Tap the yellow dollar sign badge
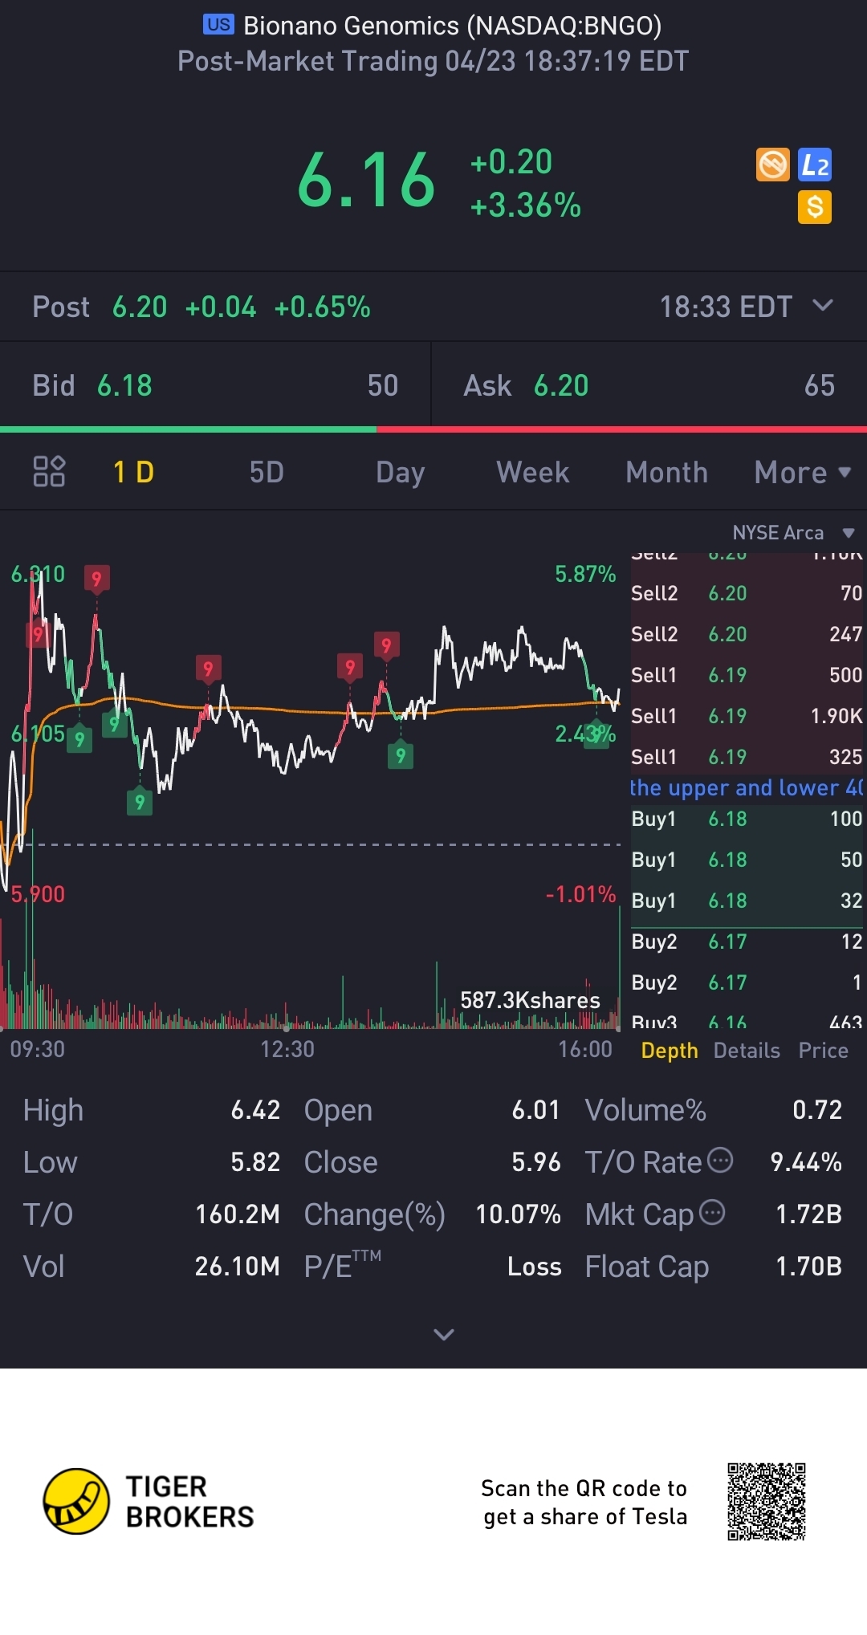Image resolution: width=867 pixels, height=1635 pixels. pyautogui.click(x=815, y=207)
